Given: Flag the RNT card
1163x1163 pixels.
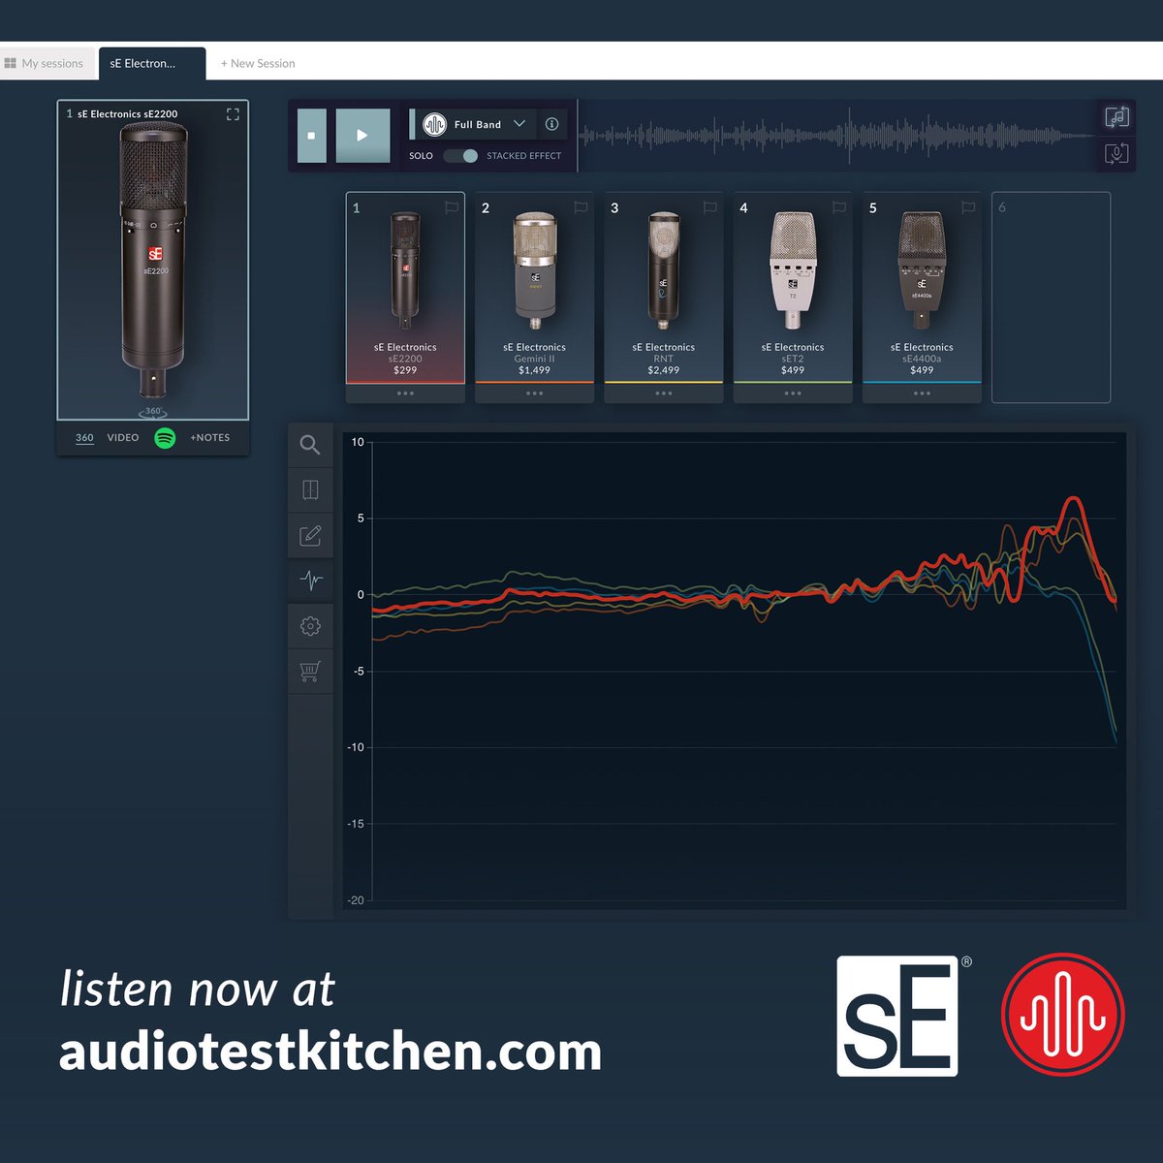Looking at the screenshot, I should point(709,207).
